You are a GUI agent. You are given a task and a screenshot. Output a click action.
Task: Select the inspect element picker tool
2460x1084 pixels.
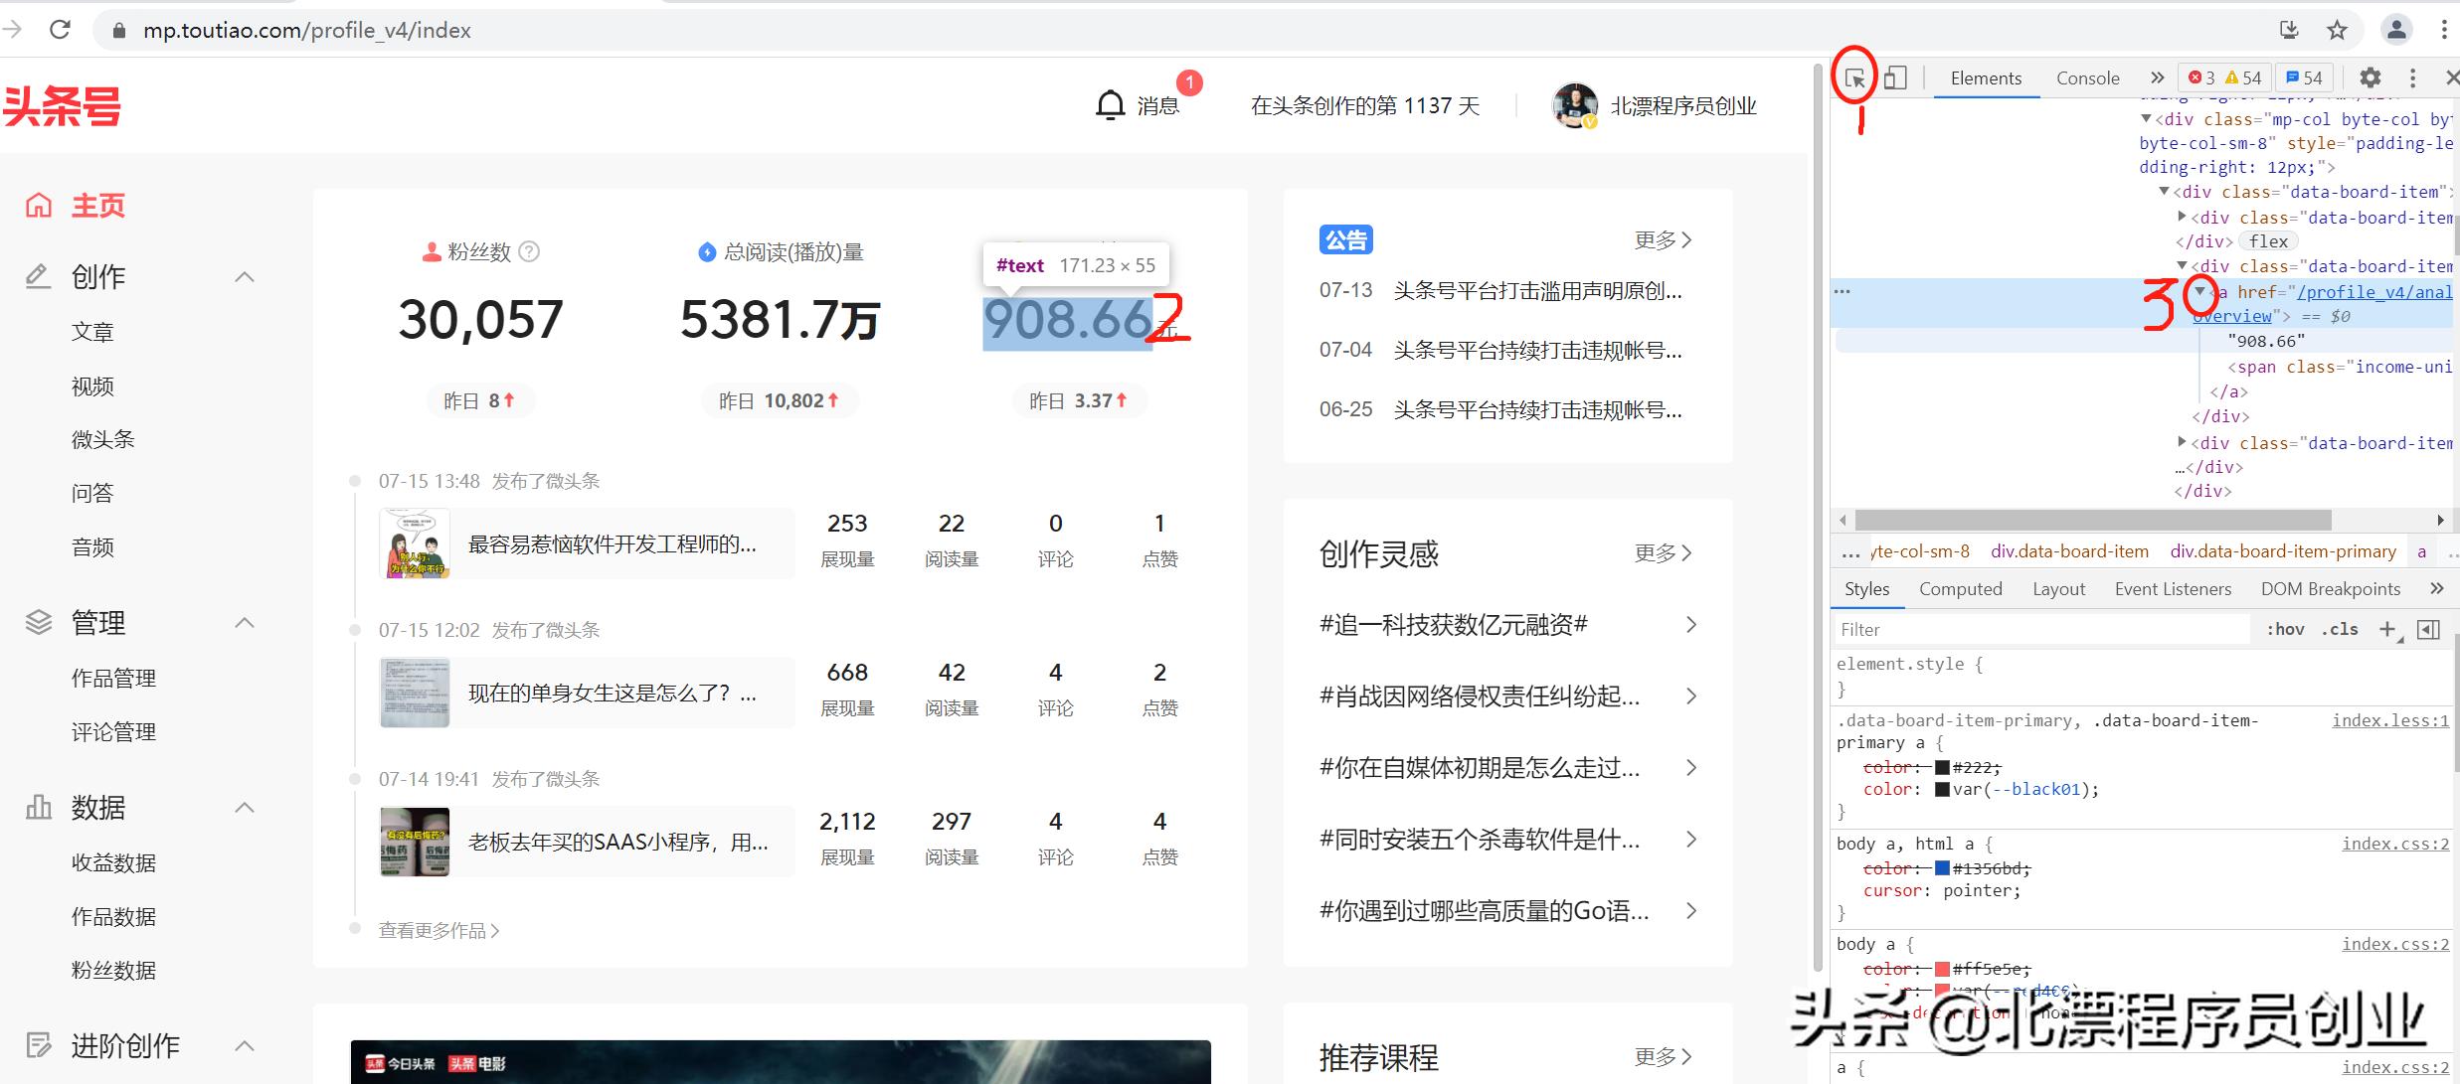1855,77
